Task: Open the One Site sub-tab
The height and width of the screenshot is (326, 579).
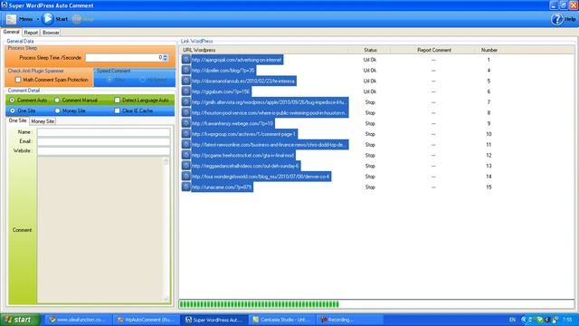Action: 18,120
